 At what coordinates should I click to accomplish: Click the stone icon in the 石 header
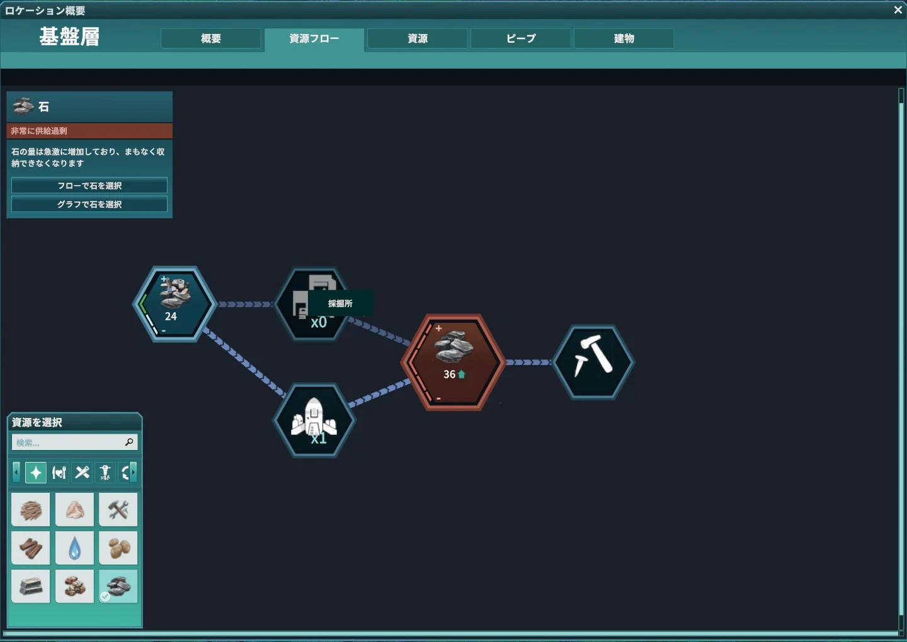[23, 106]
